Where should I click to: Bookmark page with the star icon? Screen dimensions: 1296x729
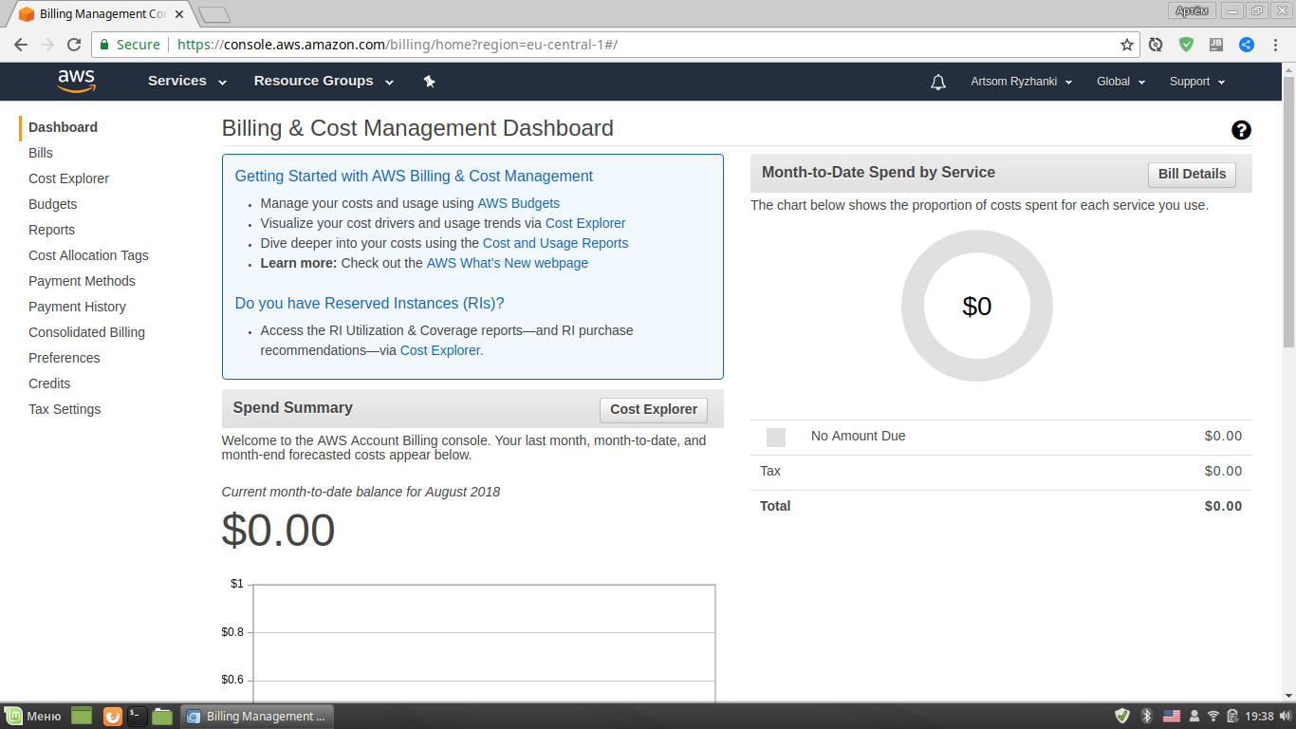point(1127,45)
